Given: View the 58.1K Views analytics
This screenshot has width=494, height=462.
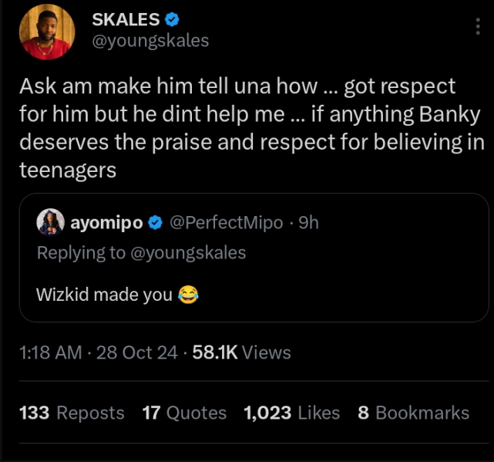Looking at the screenshot, I should coord(240,352).
